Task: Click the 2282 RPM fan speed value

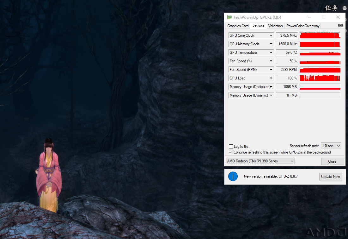Action: (287, 70)
